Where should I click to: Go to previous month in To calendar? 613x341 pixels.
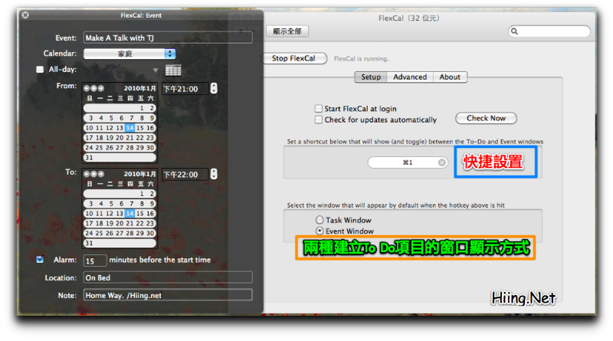[87, 174]
